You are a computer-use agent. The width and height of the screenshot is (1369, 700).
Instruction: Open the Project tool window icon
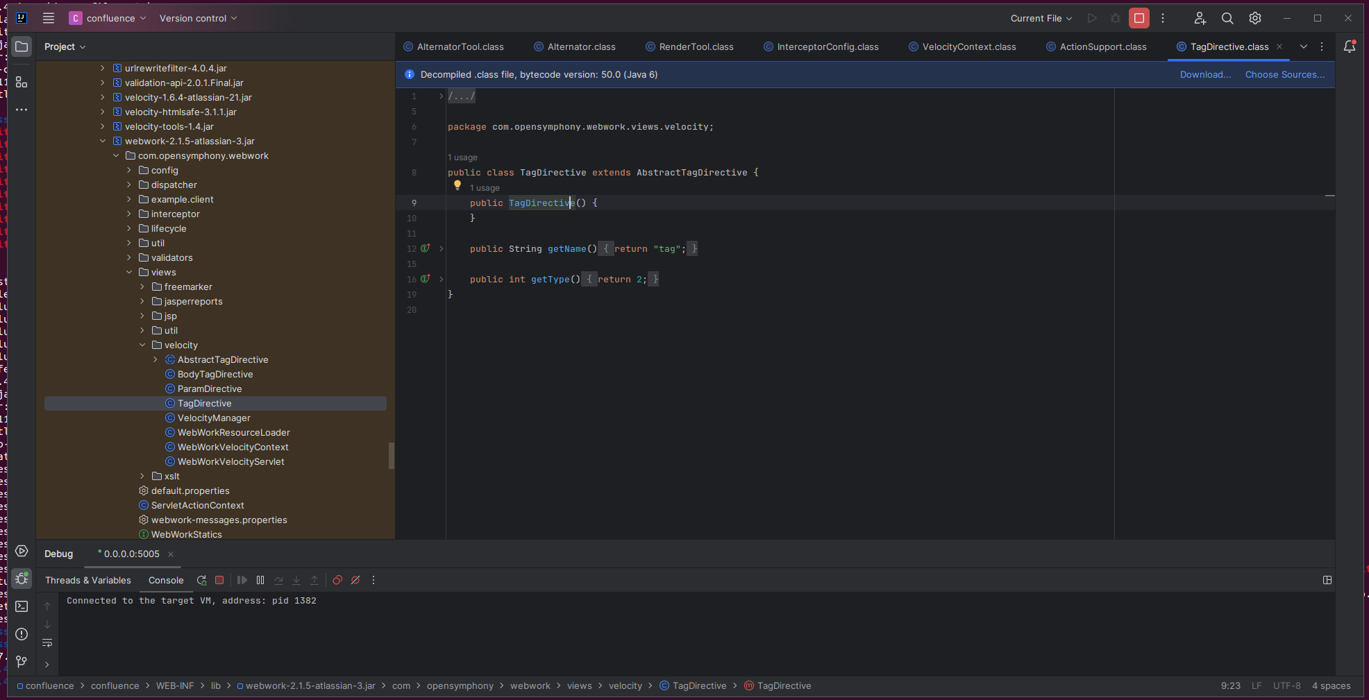tap(22, 46)
